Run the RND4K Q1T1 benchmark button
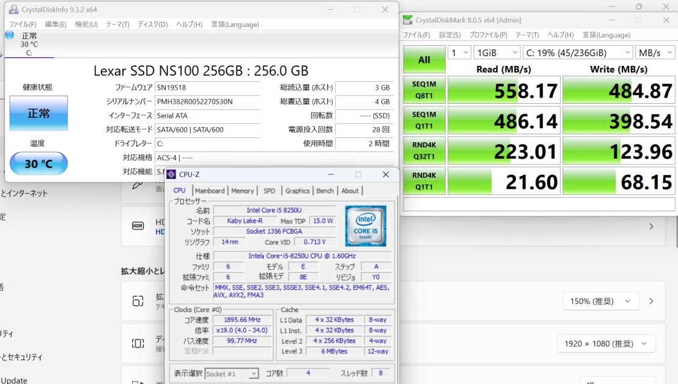 point(424,181)
